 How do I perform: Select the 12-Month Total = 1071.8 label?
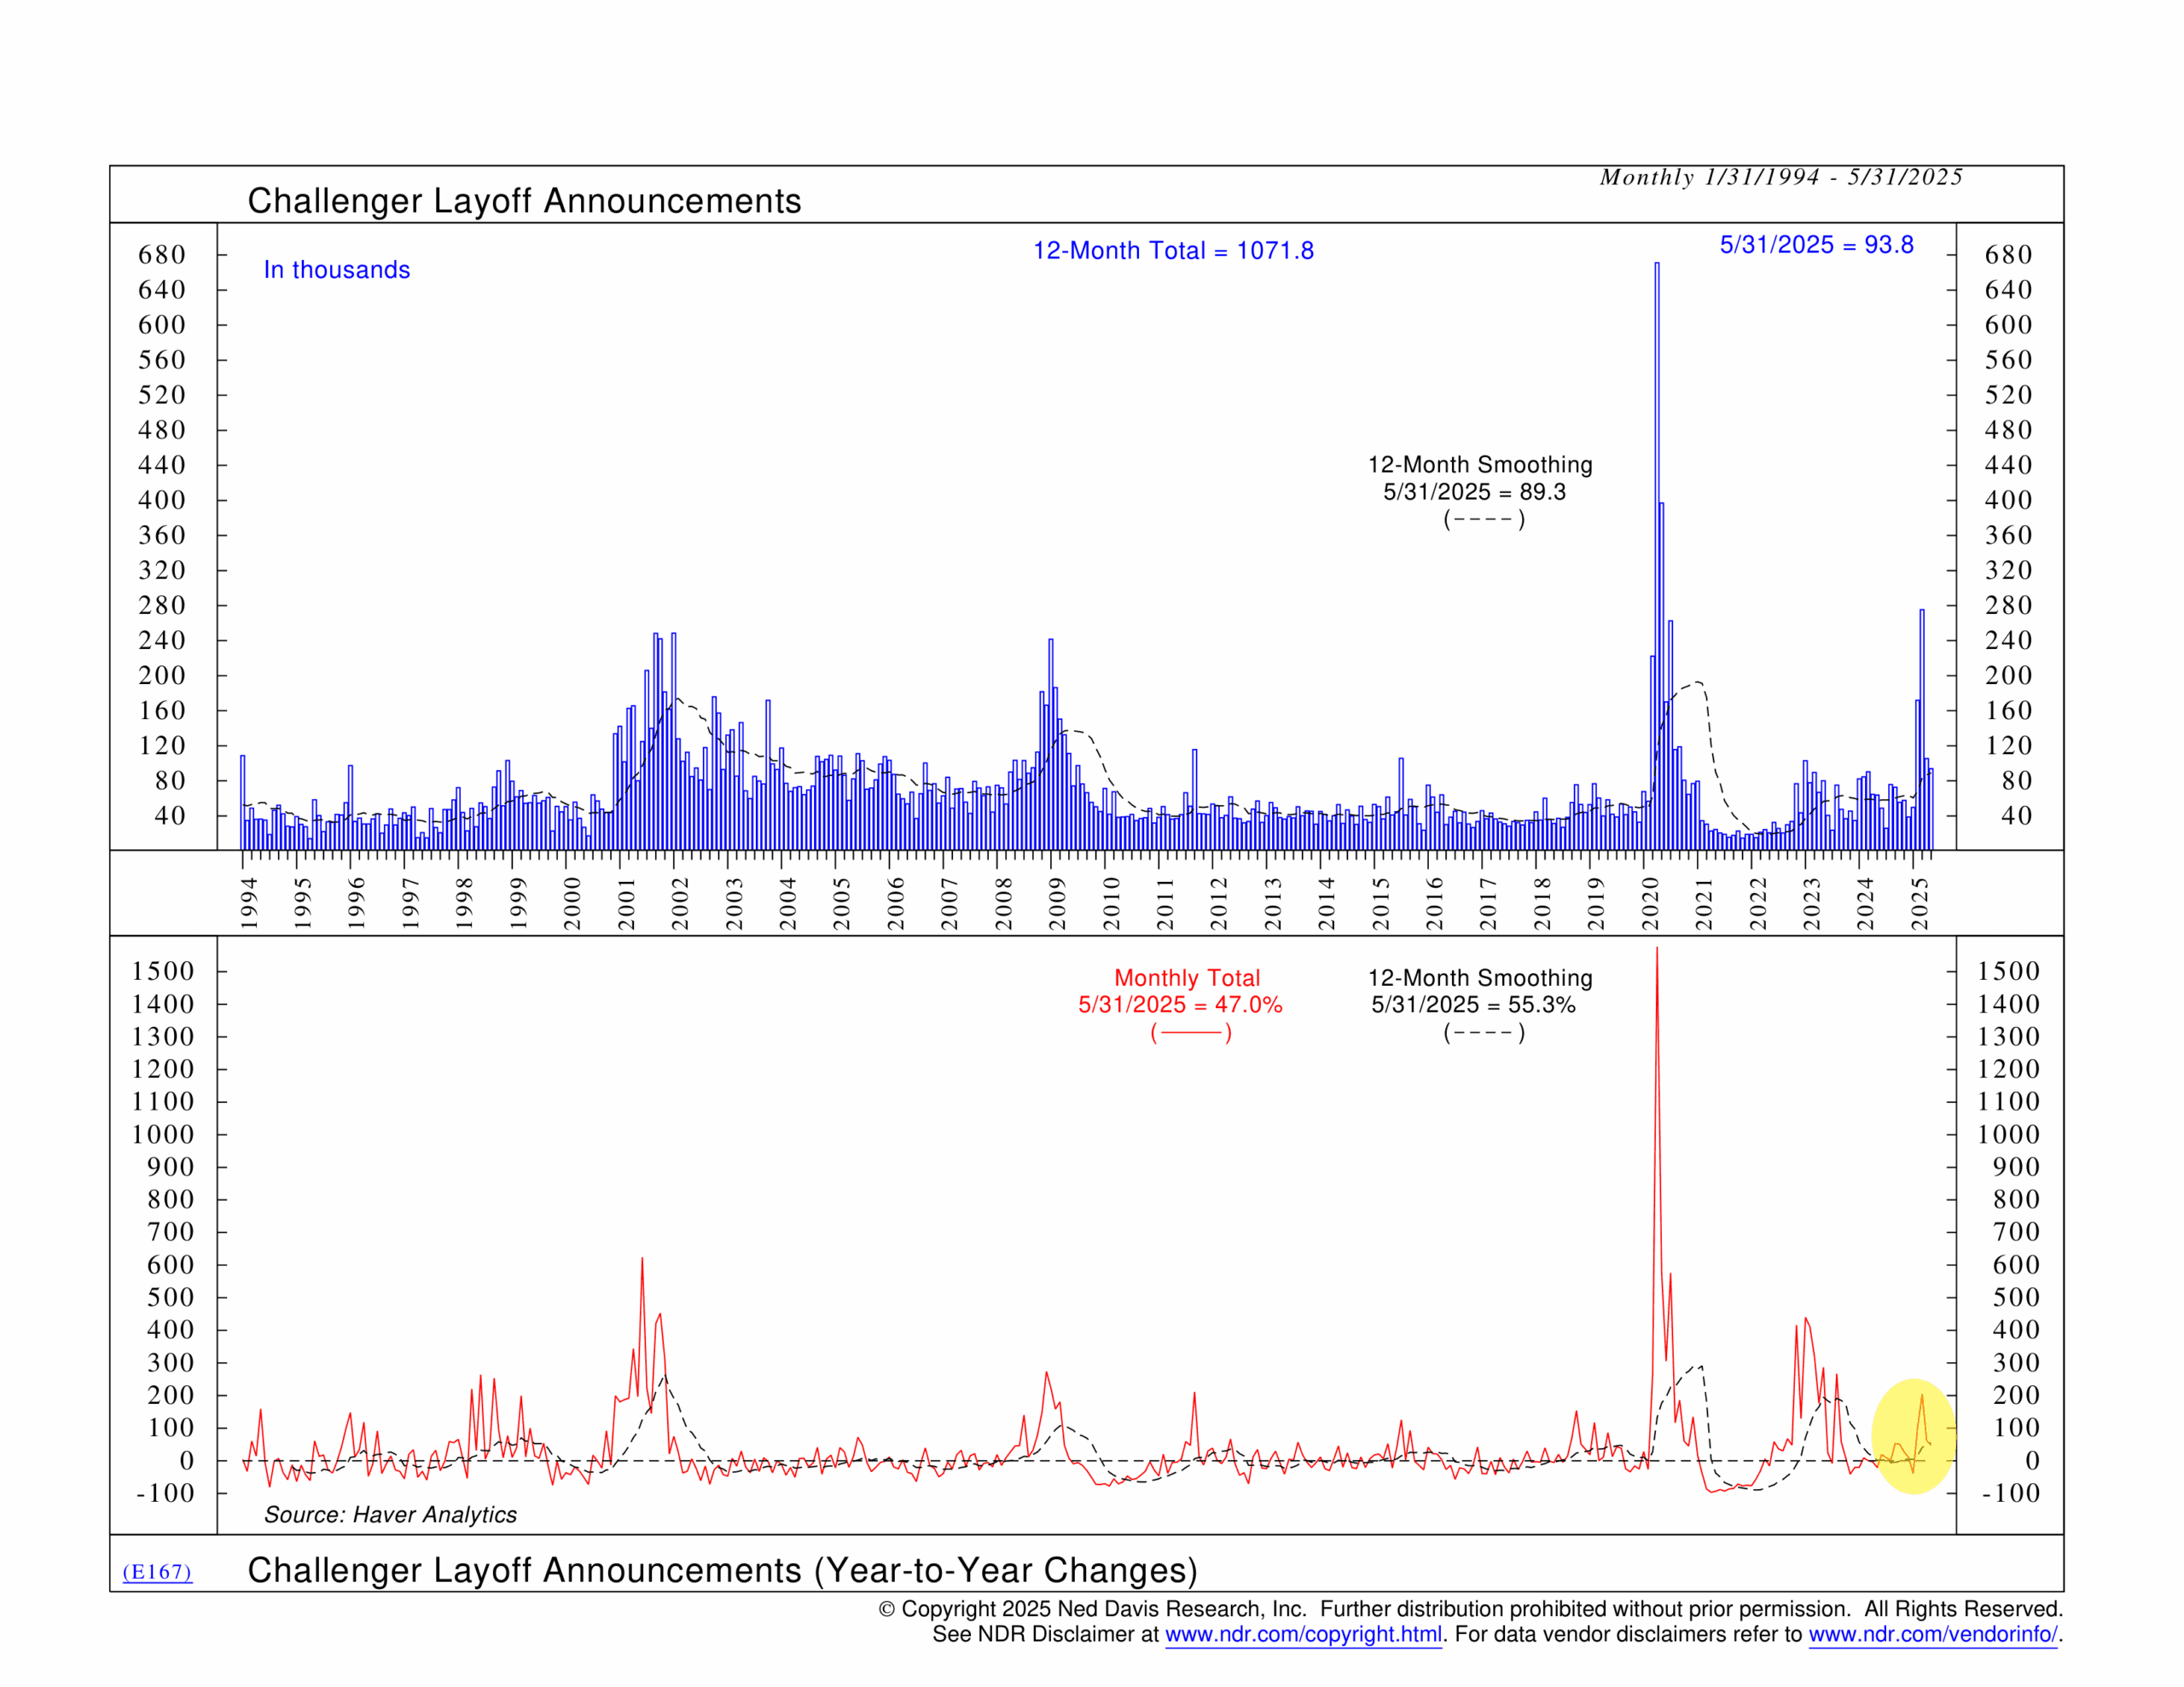1173,251
